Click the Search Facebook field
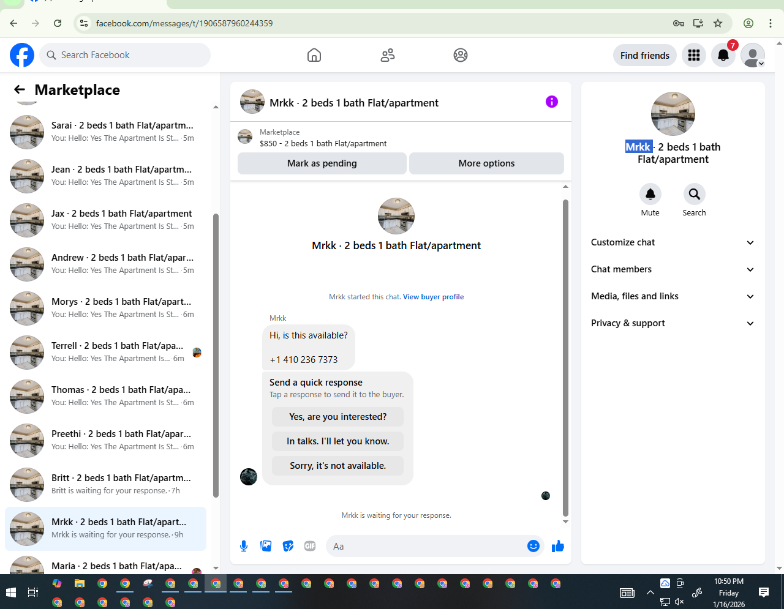The height and width of the screenshot is (609, 784). pos(126,55)
